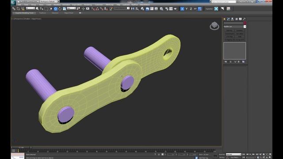Click the Rectangular Selection Region icon
This screenshot has height=159, width=283.
coord(46,9)
